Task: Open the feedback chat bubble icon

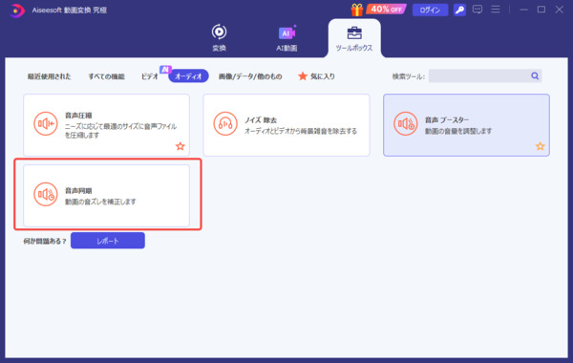Action: click(x=477, y=10)
